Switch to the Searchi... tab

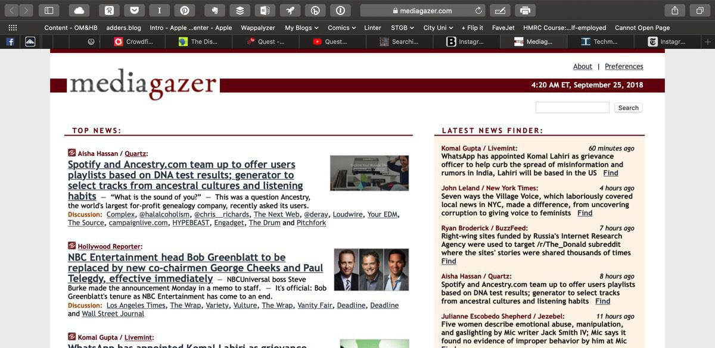(399, 42)
